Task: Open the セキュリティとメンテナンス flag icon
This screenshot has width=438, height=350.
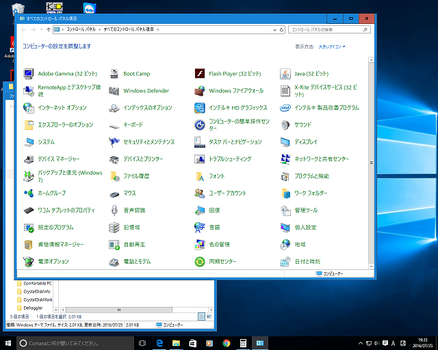Action: (114, 142)
